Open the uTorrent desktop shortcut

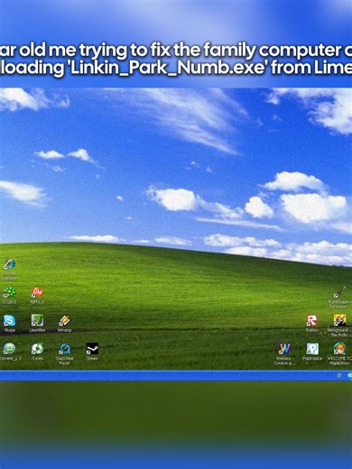click(9, 349)
